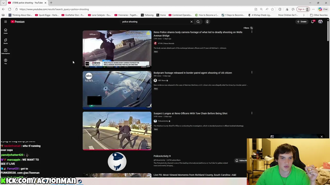Expand bookmarks bar overflow chevron
Image resolution: width=330 pixels, height=185 pixels.
click(303, 15)
